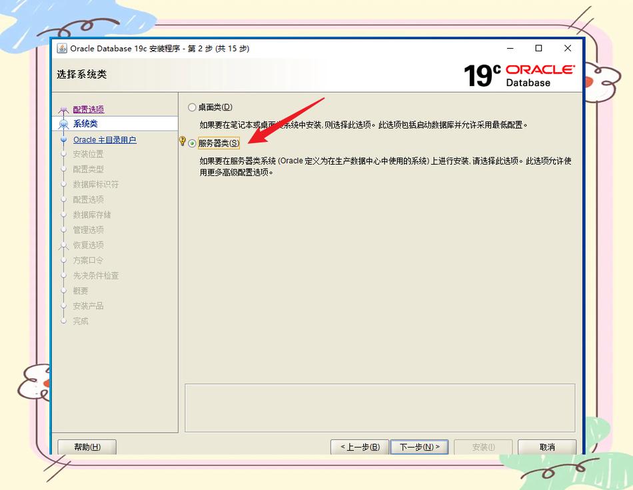The width and height of the screenshot is (633, 490).
Task: Click 下一步(N) to proceed
Action: coord(419,447)
